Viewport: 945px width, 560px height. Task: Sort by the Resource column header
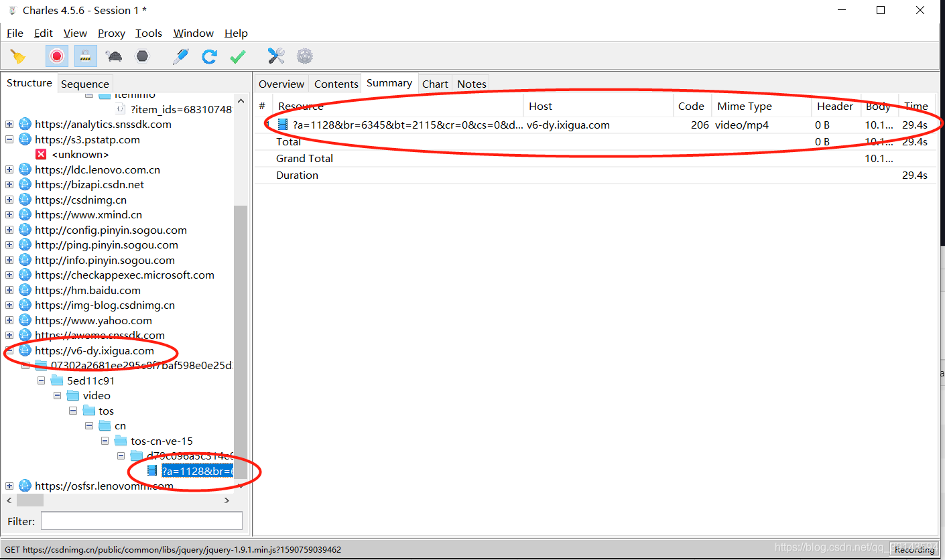(x=397, y=106)
